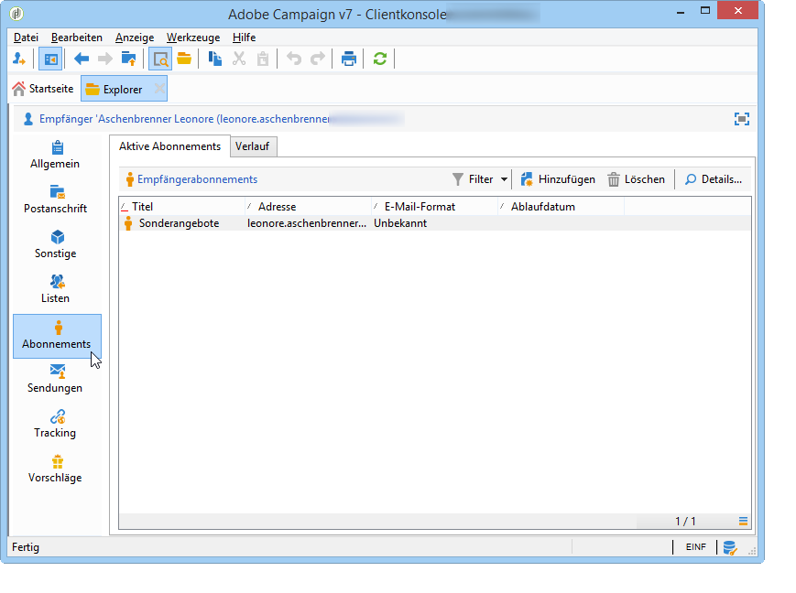The width and height of the screenshot is (796, 593).
Task: Click the green refresh icon
Action: (x=380, y=59)
